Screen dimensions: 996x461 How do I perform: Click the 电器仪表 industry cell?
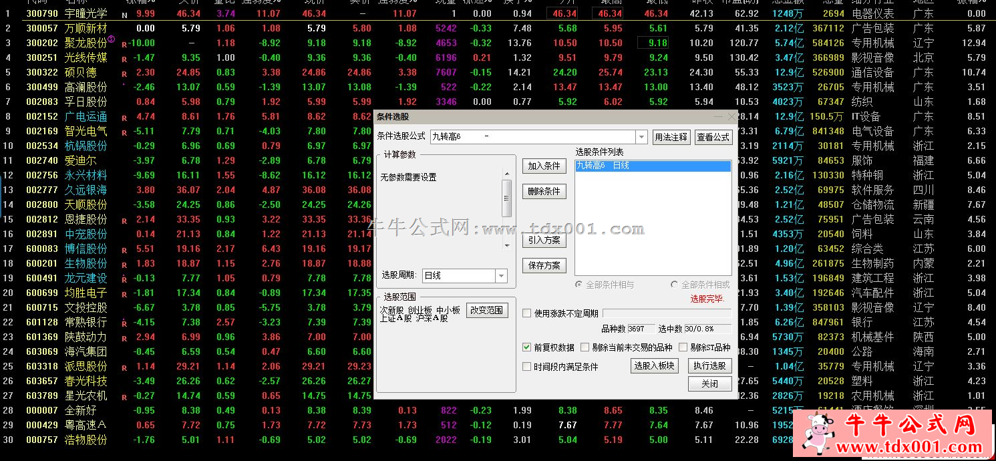click(x=873, y=13)
